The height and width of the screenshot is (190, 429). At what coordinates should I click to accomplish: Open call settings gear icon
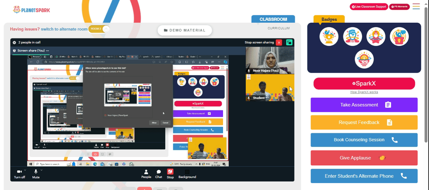[14, 42]
